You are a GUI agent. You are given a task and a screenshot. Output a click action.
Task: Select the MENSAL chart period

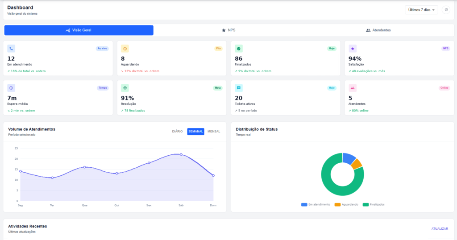click(x=214, y=131)
